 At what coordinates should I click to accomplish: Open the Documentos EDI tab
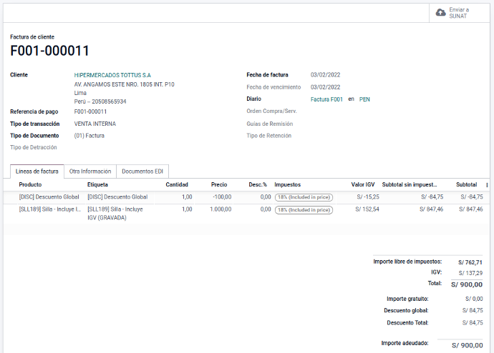(142, 171)
